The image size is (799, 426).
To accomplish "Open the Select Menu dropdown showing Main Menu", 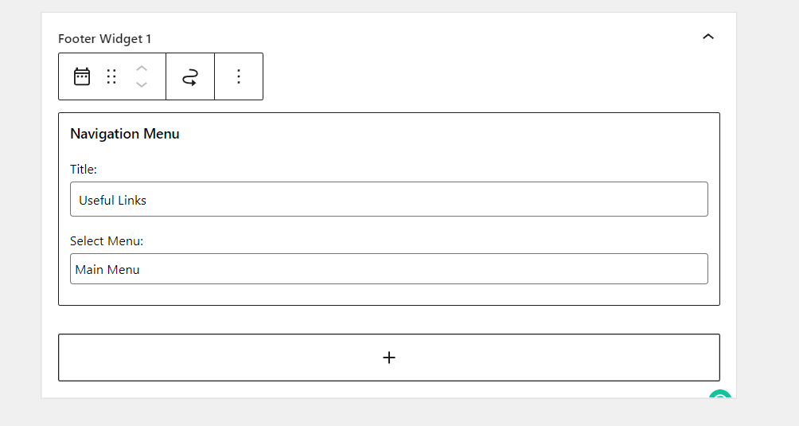I will pos(389,269).
